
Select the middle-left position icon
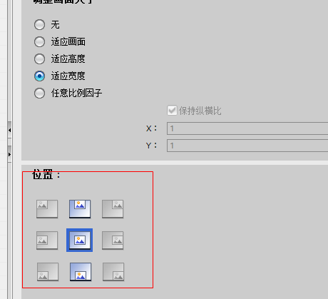pyautogui.click(x=47, y=240)
